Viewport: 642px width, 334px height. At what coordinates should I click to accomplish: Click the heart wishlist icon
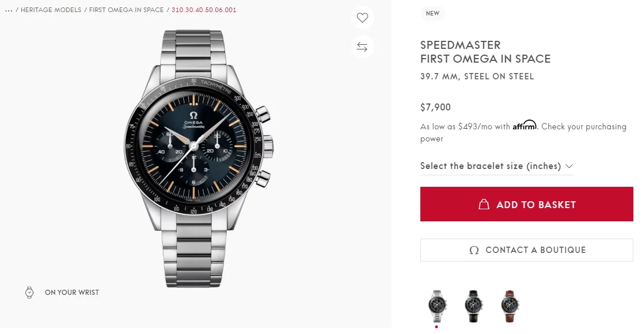pos(362,18)
